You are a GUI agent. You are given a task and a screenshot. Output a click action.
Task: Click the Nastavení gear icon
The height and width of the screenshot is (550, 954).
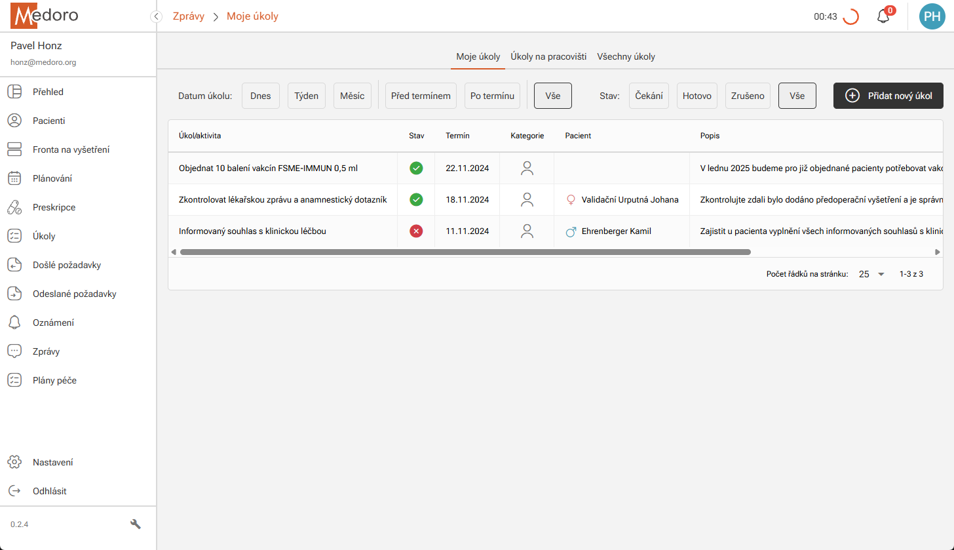14,462
